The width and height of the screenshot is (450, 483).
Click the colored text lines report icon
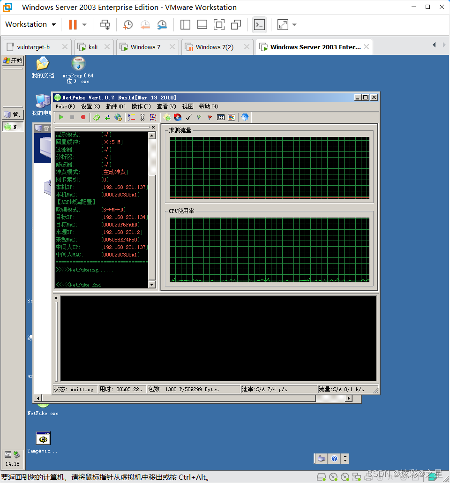coord(232,117)
